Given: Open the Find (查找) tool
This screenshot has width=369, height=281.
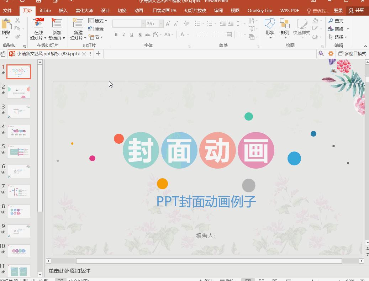Looking at the screenshot, I should [x=336, y=21].
